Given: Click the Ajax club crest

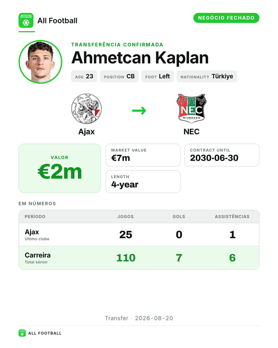Looking at the screenshot, I should pos(86,109).
